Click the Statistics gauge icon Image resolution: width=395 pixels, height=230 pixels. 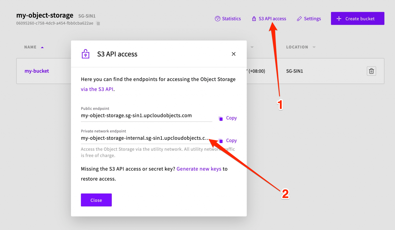(218, 19)
